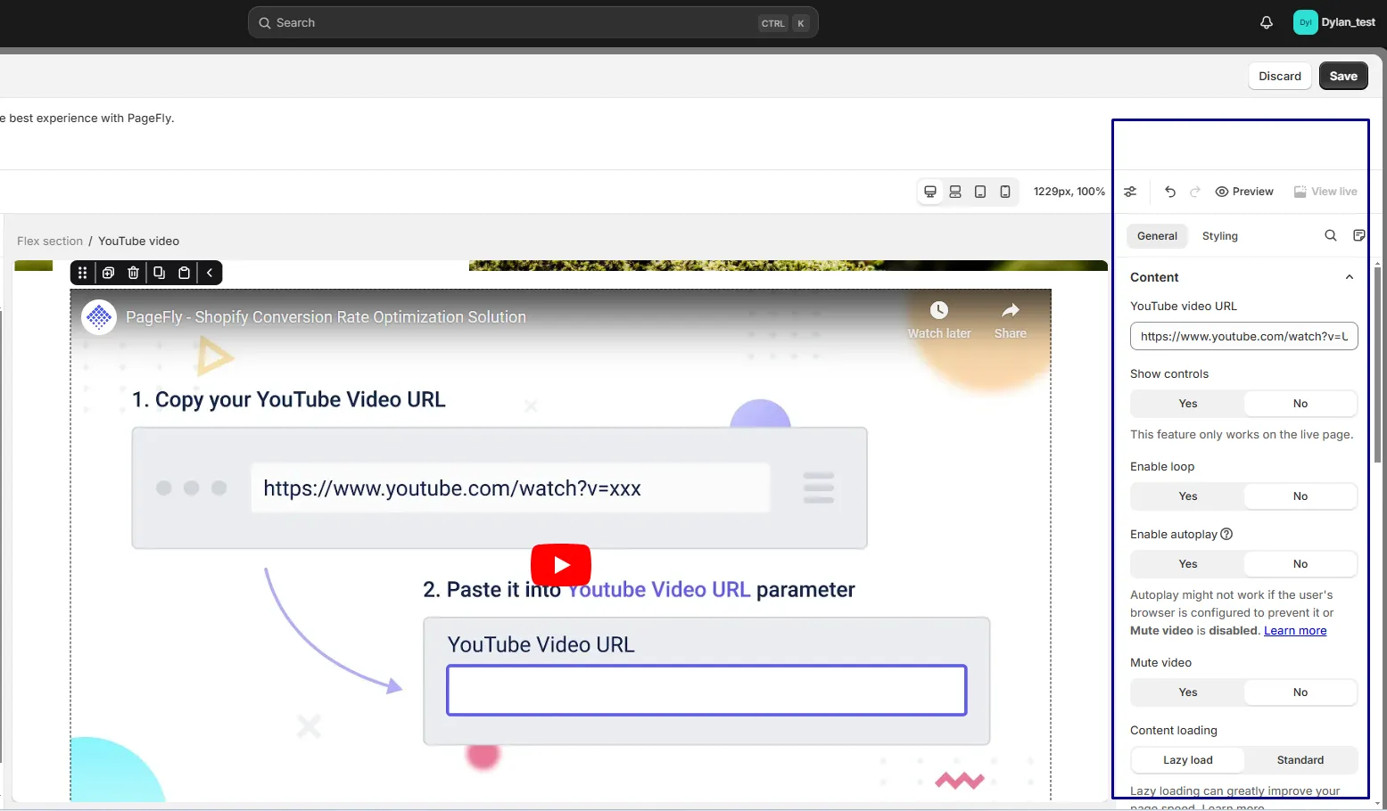Open the Enable autoplay help icon

click(x=1226, y=534)
